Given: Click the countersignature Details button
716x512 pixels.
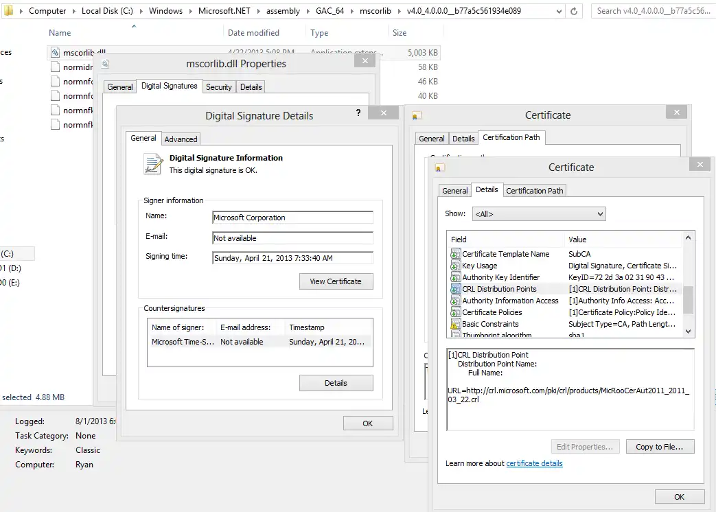Looking at the screenshot, I should [336, 384].
